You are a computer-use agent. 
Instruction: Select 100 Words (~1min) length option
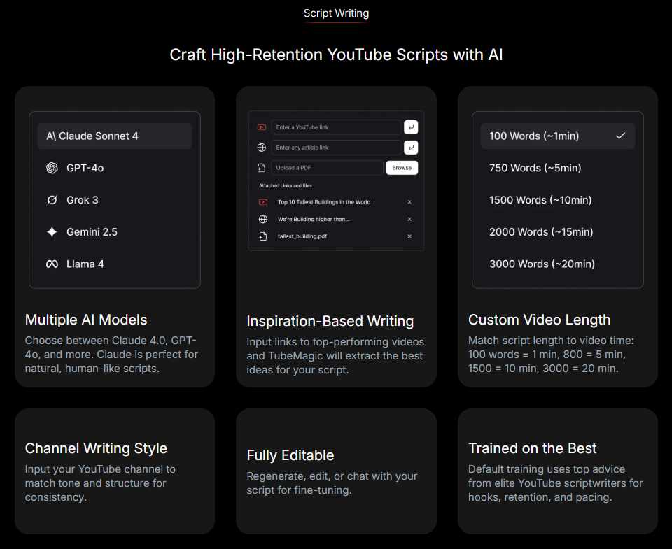tap(558, 136)
